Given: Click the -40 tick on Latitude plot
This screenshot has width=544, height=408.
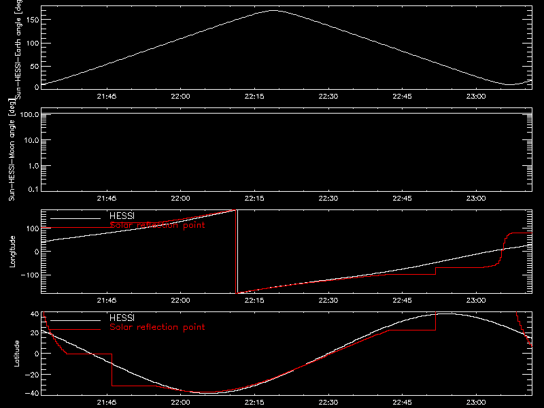Looking at the screenshot, I should (x=32, y=393).
